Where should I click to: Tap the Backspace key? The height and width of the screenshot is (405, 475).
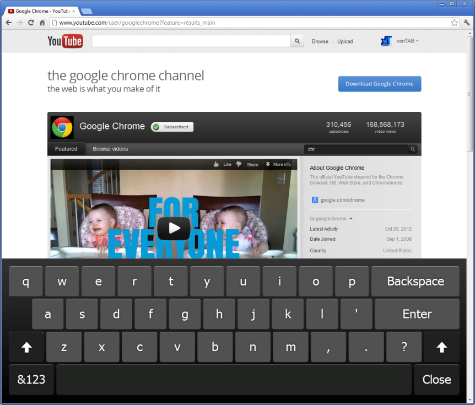415,282
